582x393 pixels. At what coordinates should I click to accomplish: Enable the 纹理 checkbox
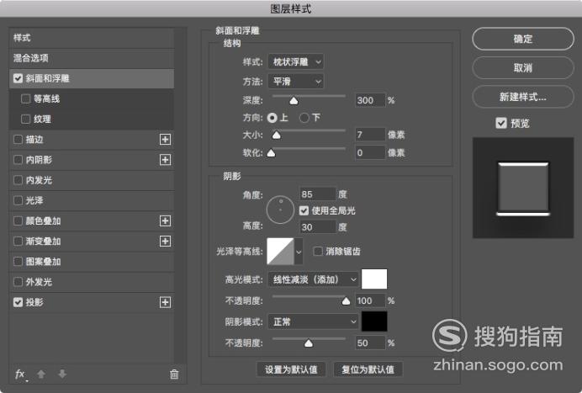point(25,119)
